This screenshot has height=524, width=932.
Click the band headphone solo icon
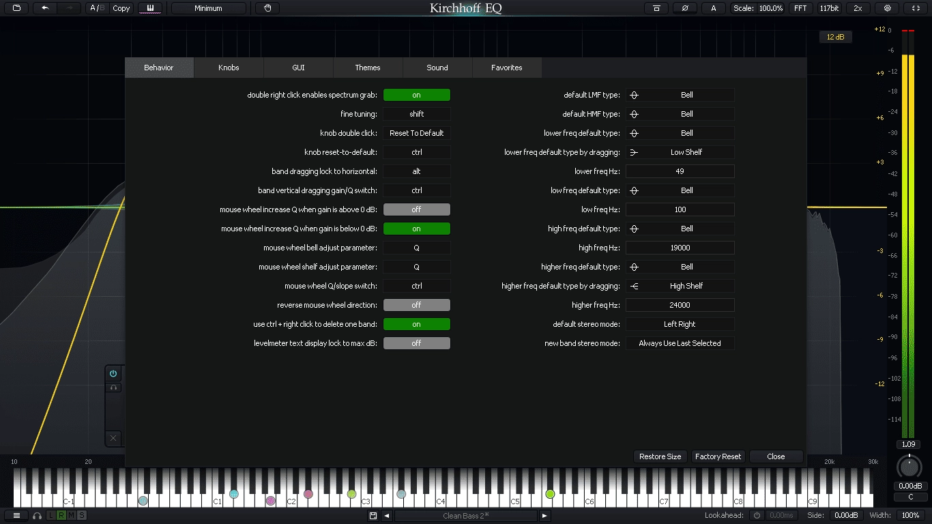coord(113,388)
